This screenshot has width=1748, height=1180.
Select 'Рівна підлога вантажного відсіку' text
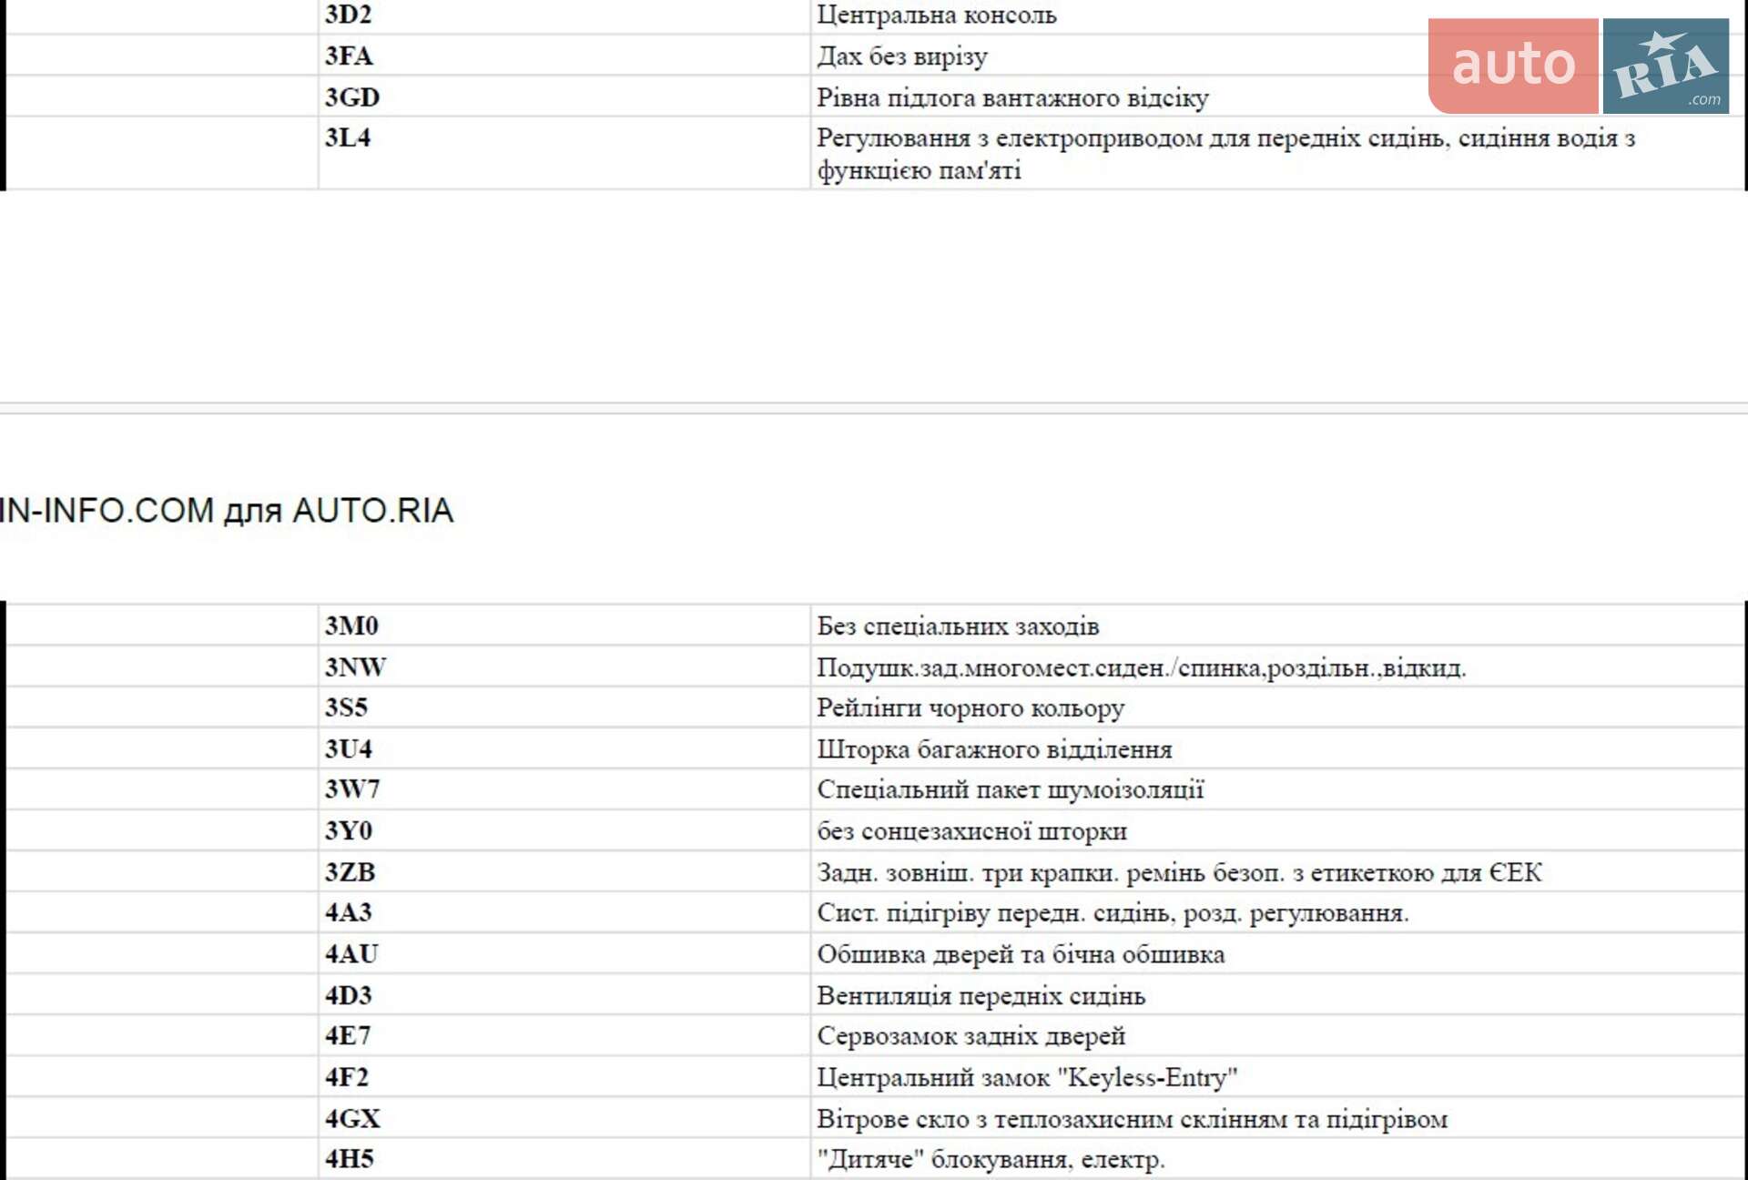(1012, 97)
